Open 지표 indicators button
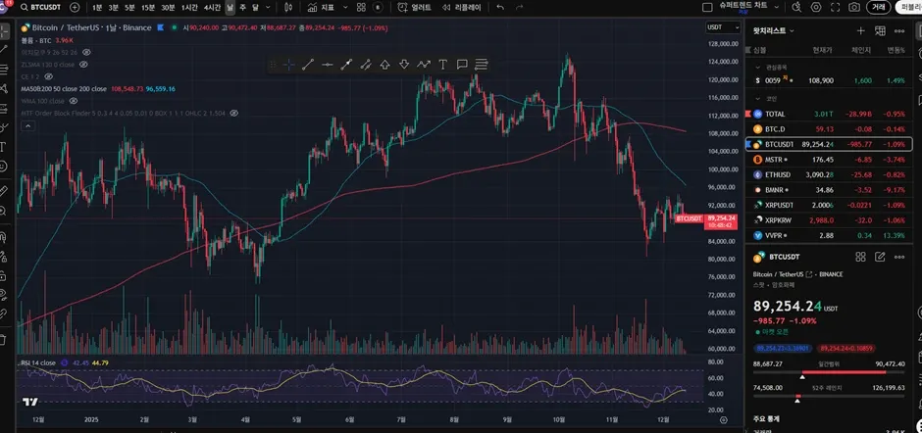Viewport: 922px width, 433px height. (x=321, y=7)
